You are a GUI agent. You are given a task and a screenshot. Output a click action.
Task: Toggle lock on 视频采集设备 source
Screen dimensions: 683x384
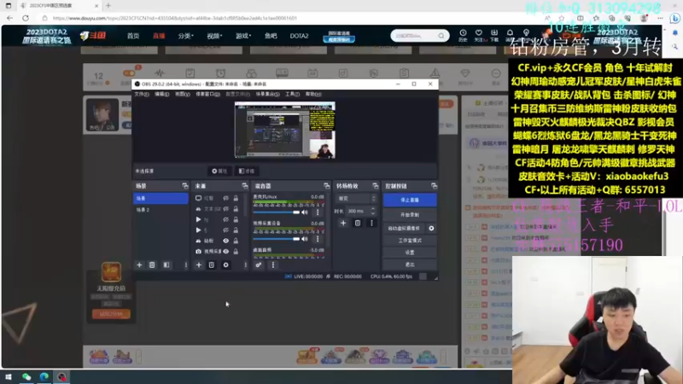[x=236, y=251]
